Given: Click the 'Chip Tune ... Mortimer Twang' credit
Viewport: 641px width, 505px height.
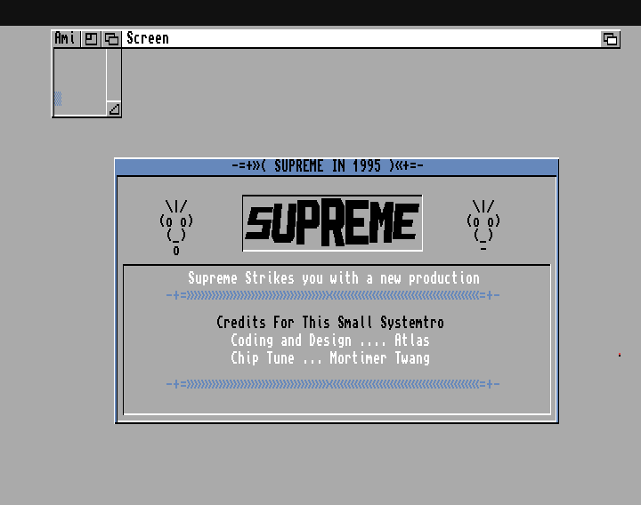Looking at the screenshot, I should point(329,358).
